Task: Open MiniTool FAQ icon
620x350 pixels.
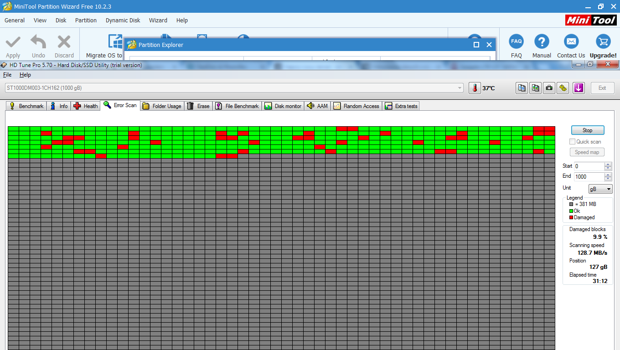Action: coord(517,41)
